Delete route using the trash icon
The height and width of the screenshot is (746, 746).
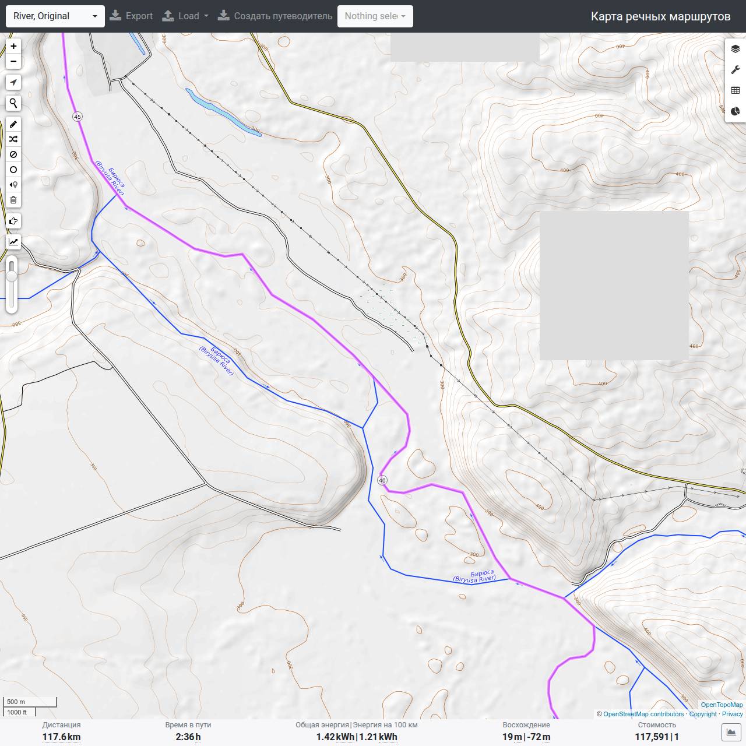pyautogui.click(x=13, y=200)
